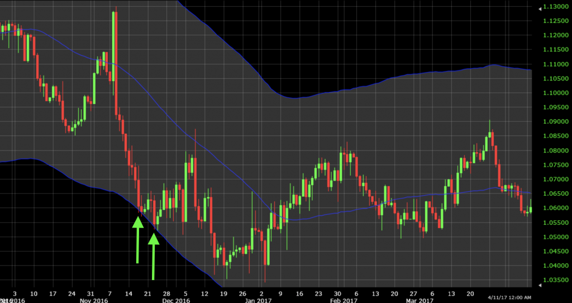Select the shorter left green arrow annotation
This screenshot has width=572, height=303.
(x=137, y=239)
